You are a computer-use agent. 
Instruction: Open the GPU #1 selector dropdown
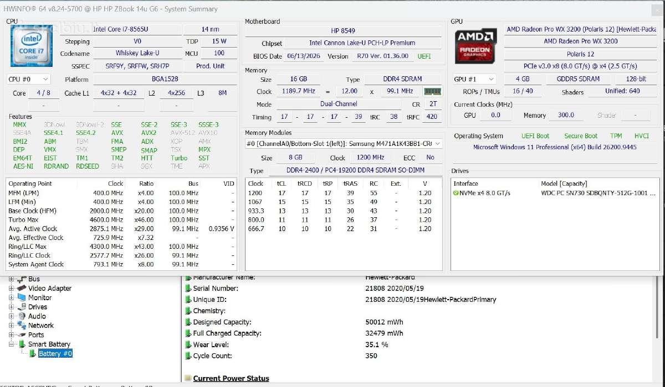pos(473,79)
